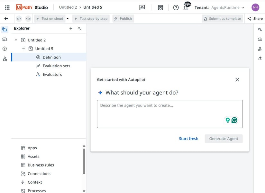Screen dimensions: 265x193
Task: Open Processes in the resources list
Action: 33,191
